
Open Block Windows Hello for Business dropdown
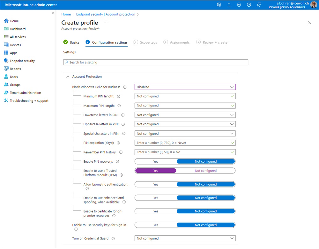pos(185,87)
